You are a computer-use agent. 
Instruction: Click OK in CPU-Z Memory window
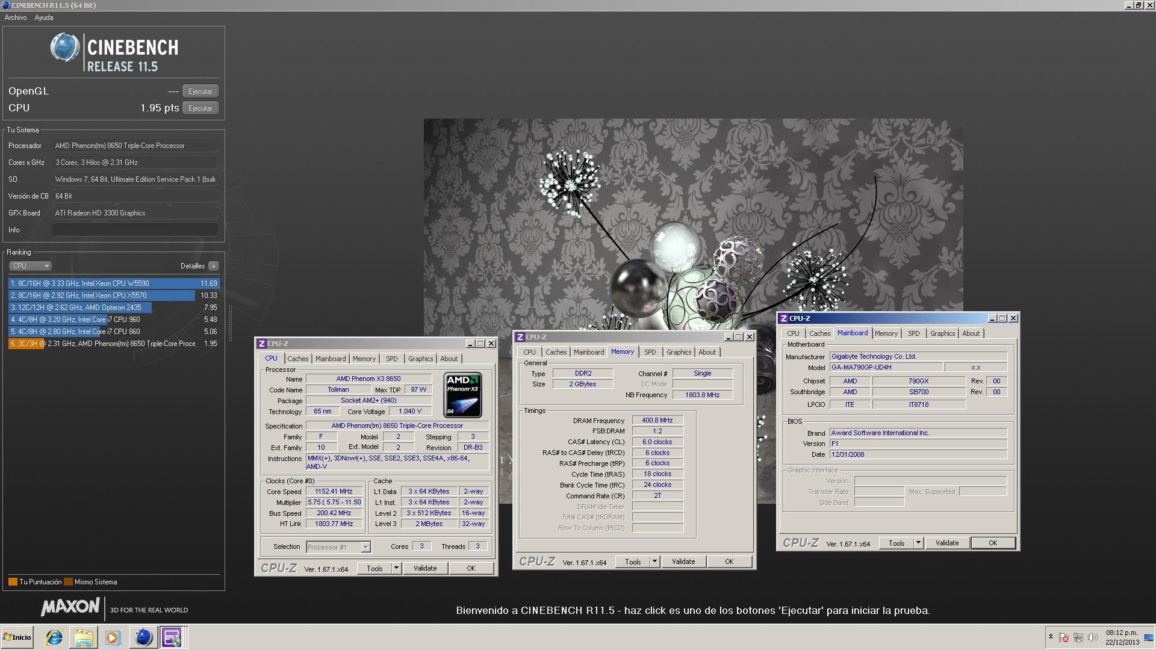click(729, 562)
